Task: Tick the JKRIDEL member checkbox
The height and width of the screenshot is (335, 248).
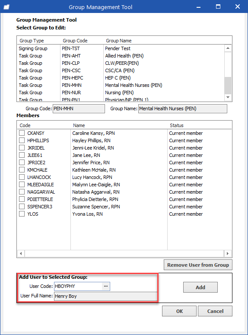Action: coord(22,148)
